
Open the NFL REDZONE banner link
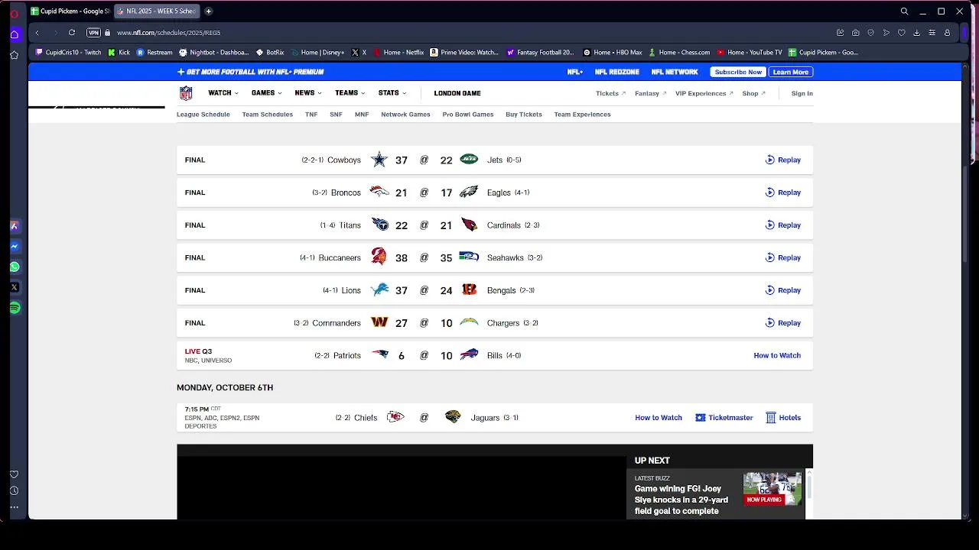point(617,72)
